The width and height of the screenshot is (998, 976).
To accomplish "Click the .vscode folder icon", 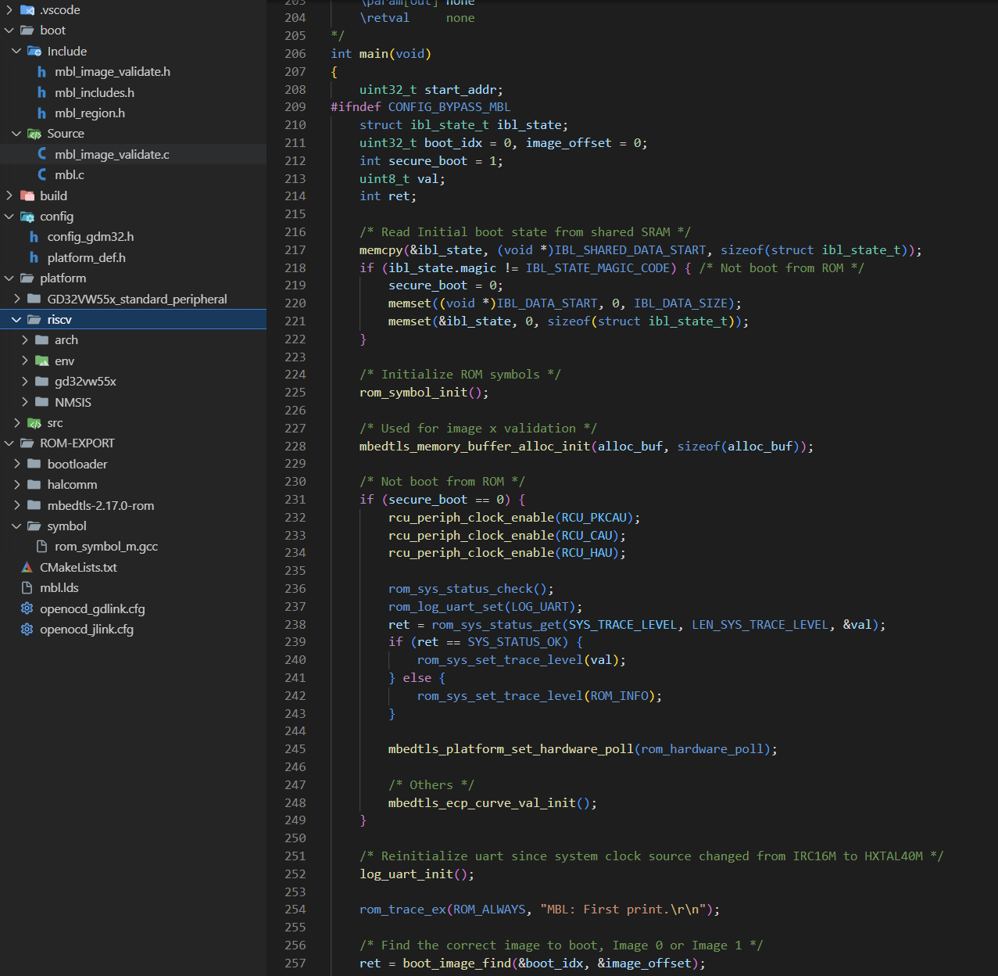I will (x=27, y=10).
